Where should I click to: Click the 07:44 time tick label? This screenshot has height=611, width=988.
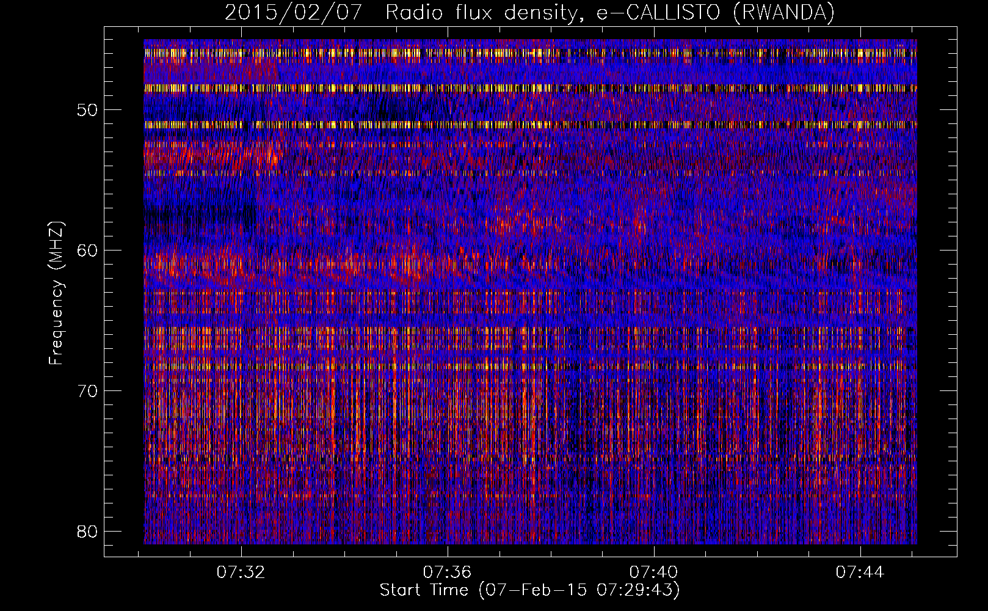pyautogui.click(x=860, y=573)
